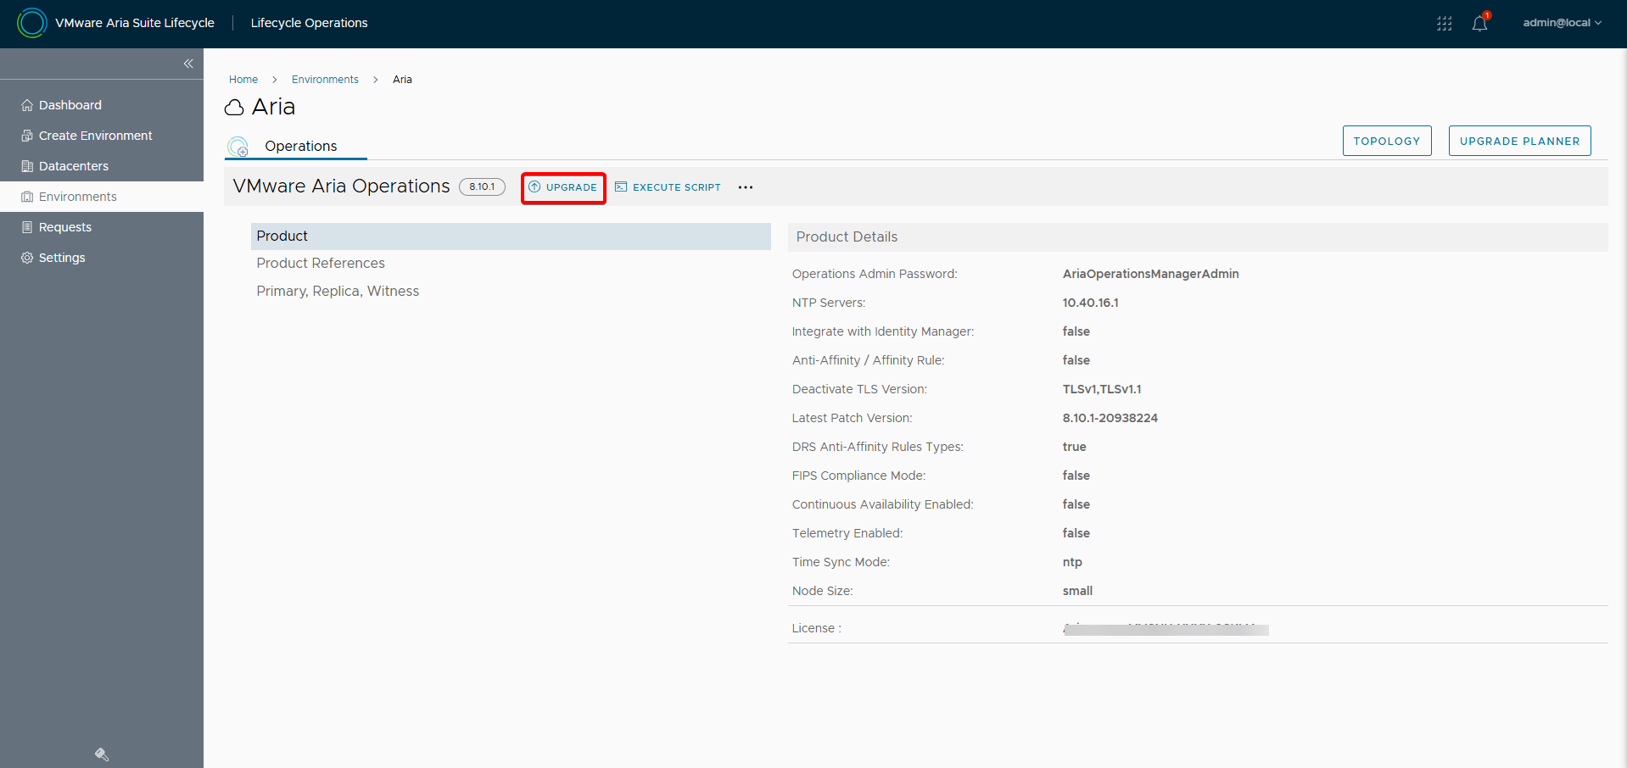
Task: Follow the Environments breadcrumb link
Action: [x=325, y=80]
